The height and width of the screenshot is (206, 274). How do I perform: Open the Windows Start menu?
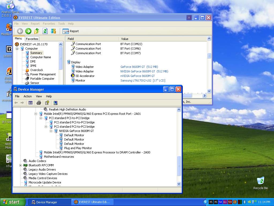click(13, 202)
